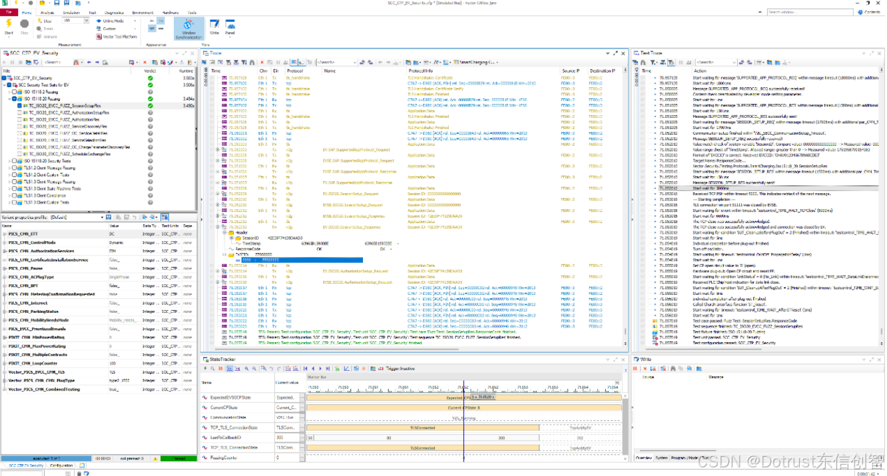887x476 pixels.
Task: Switch to the Analysis ribbon tab
Action: coord(47,13)
